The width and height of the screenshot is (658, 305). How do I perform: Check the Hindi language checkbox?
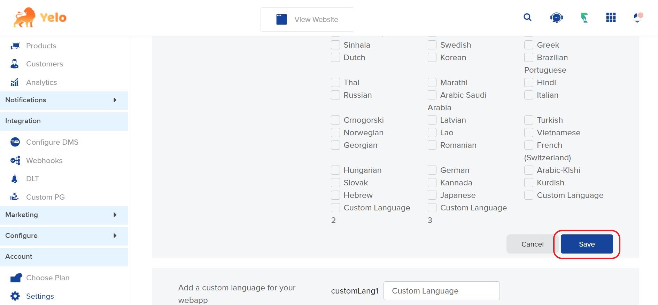pos(528,82)
